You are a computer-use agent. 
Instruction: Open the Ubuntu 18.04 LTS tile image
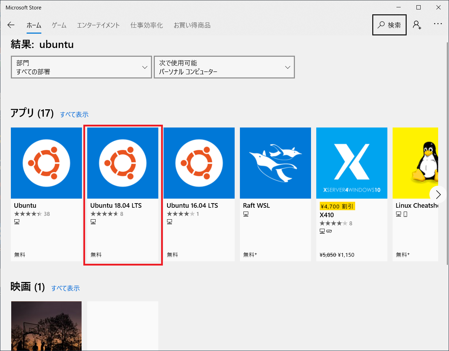[x=123, y=163]
